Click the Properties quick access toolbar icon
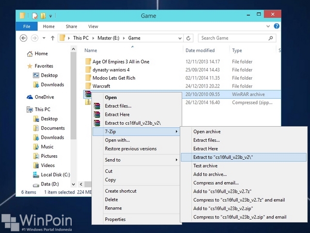This screenshot has width=310, height=233. 35,16
